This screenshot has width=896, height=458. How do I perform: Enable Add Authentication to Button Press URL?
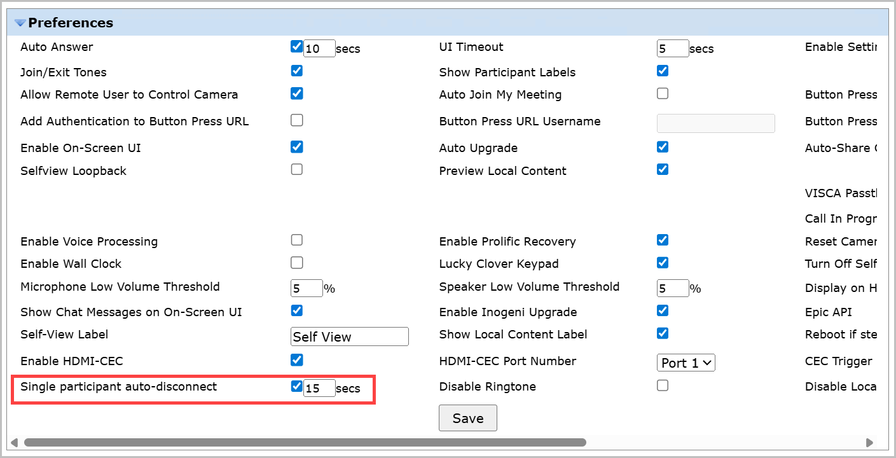pos(296,120)
